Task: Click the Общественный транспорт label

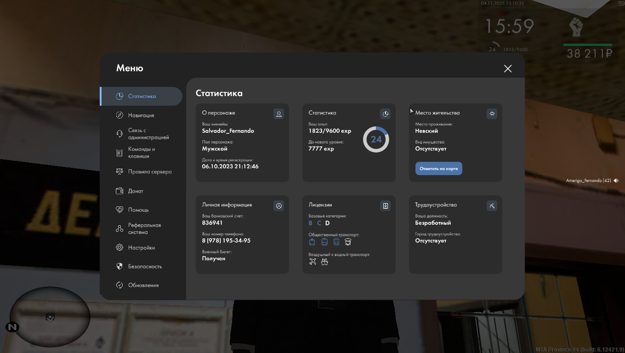Action: pos(333,235)
